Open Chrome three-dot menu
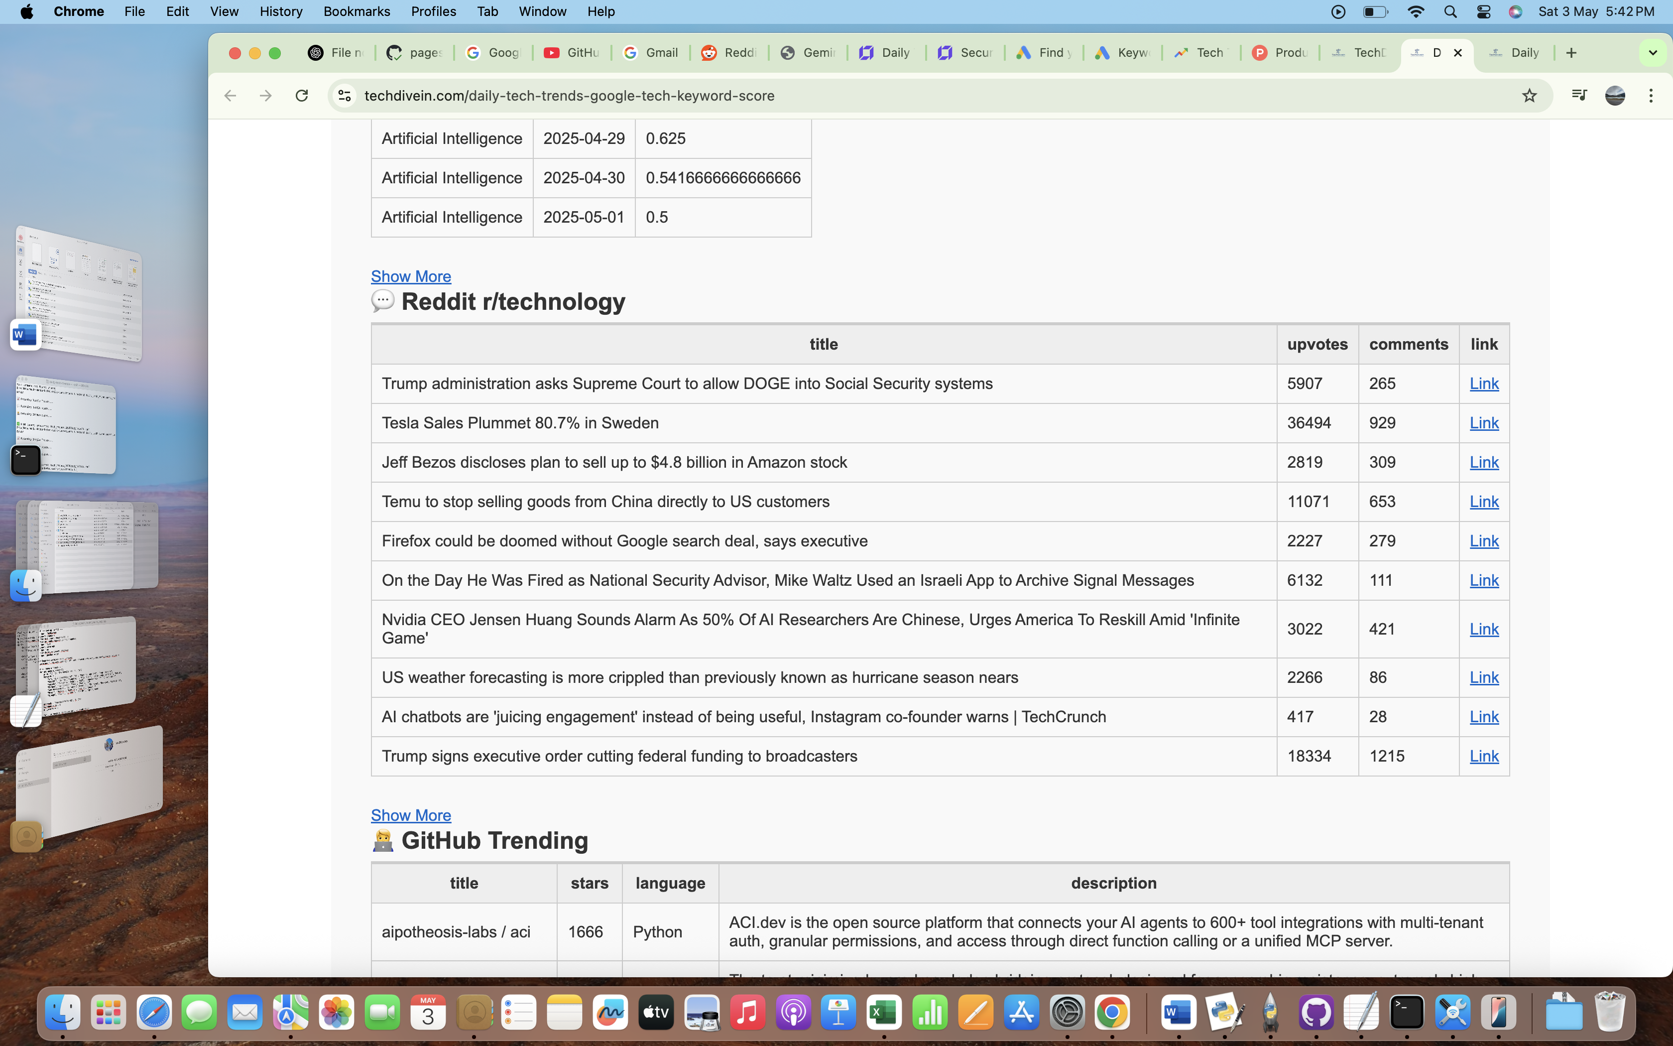The height and width of the screenshot is (1046, 1673). tap(1651, 96)
